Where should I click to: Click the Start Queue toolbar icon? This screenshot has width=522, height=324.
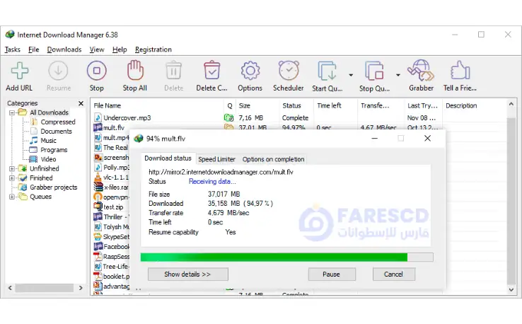tap(327, 73)
